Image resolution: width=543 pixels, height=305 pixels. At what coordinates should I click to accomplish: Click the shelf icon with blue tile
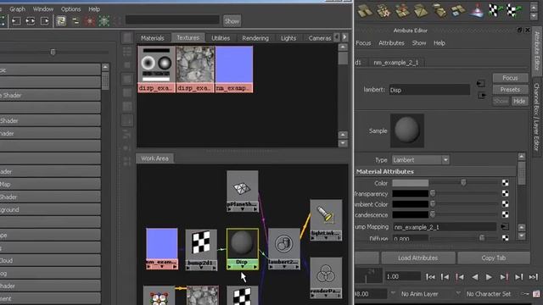[x=458, y=10]
